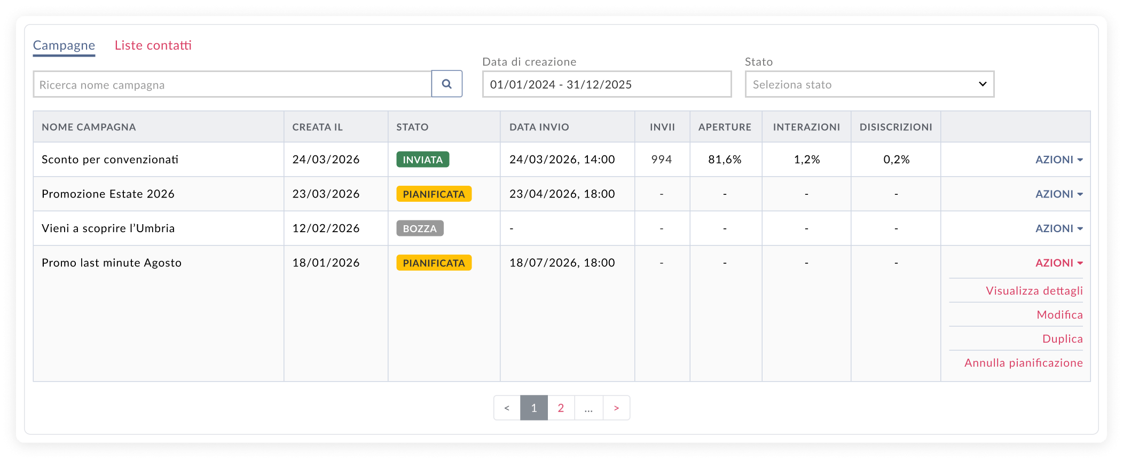
Task: Open the Liste contatti tab
Action: pyautogui.click(x=153, y=45)
